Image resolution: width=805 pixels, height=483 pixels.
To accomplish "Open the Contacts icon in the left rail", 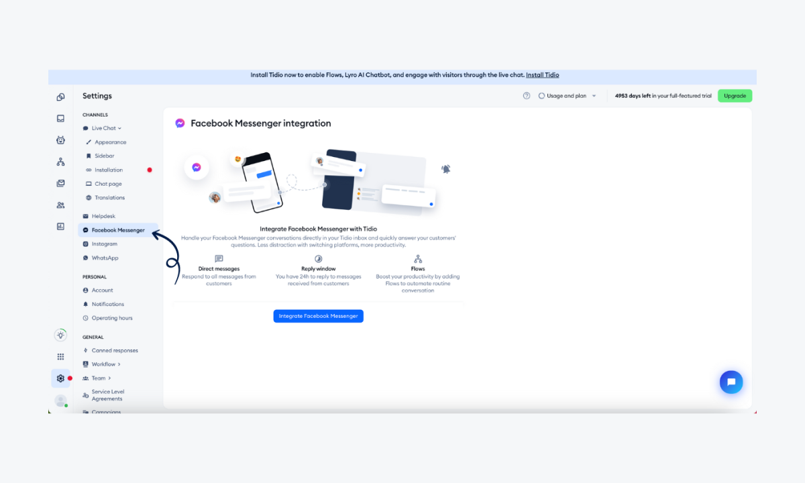I will (60, 204).
